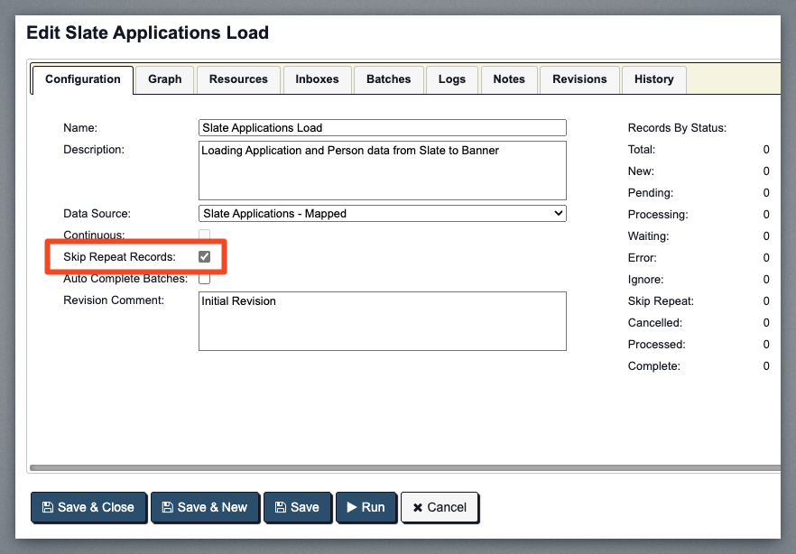The height and width of the screenshot is (554, 796).
Task: Go to the Inboxes tab
Action: [x=317, y=79]
